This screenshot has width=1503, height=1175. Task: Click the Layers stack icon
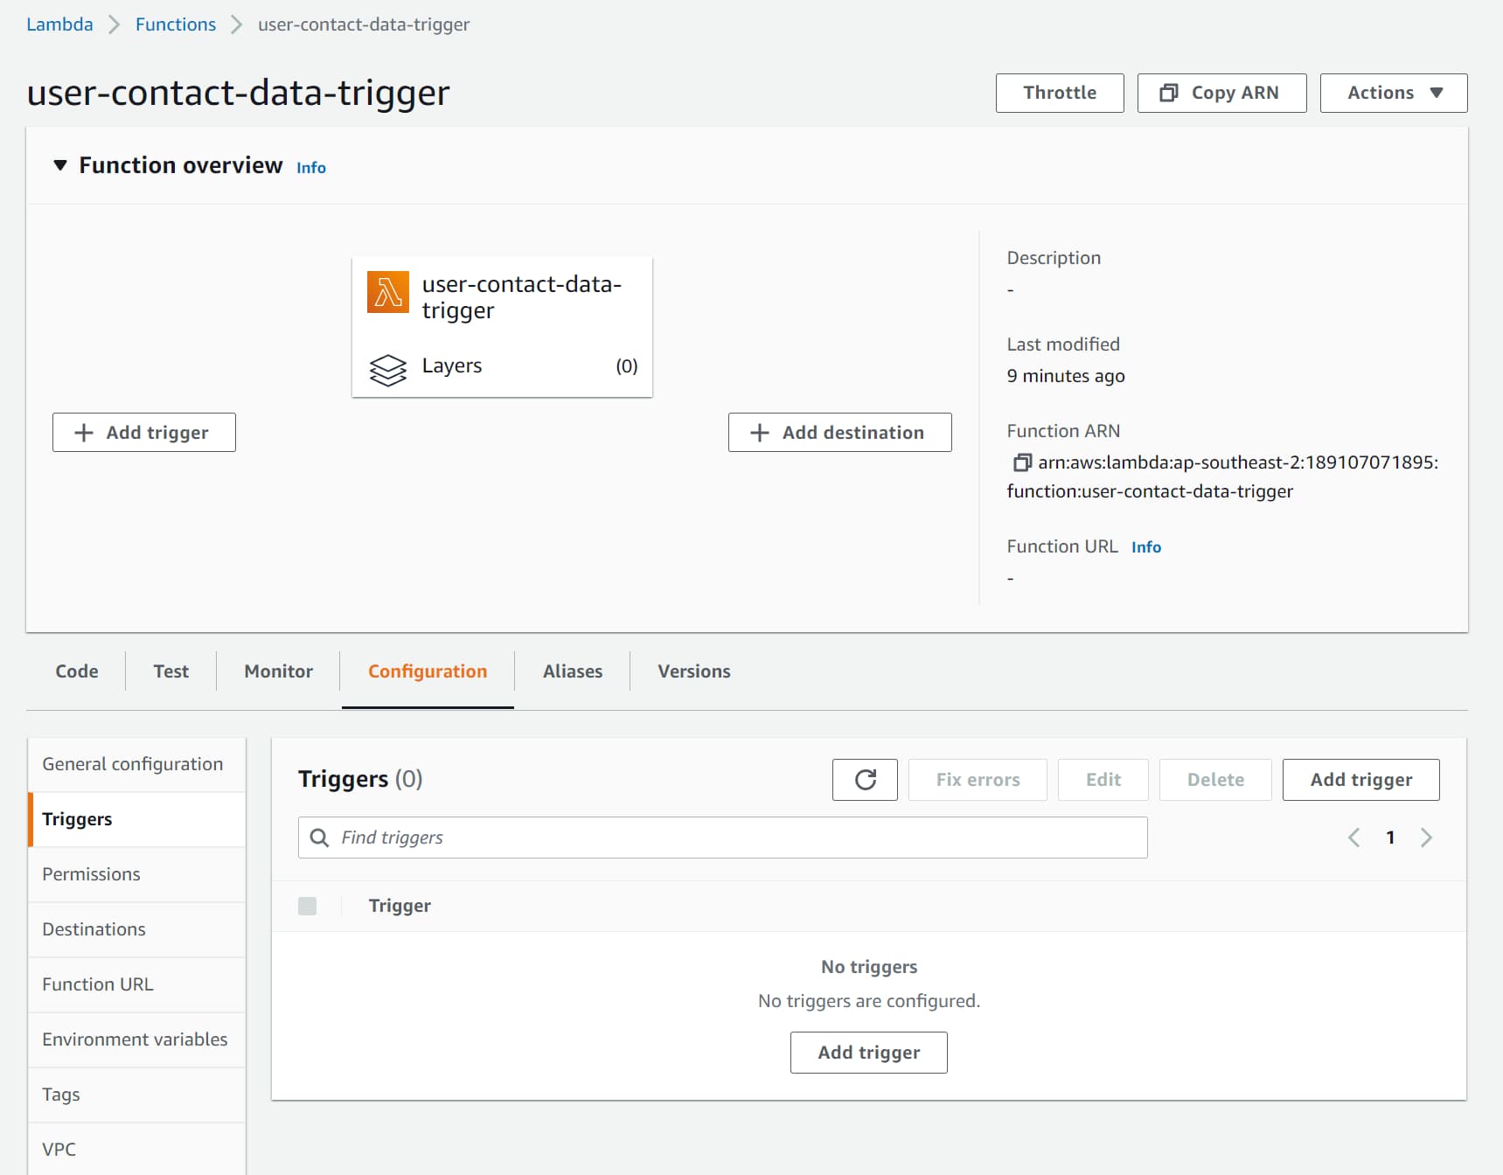387,370
